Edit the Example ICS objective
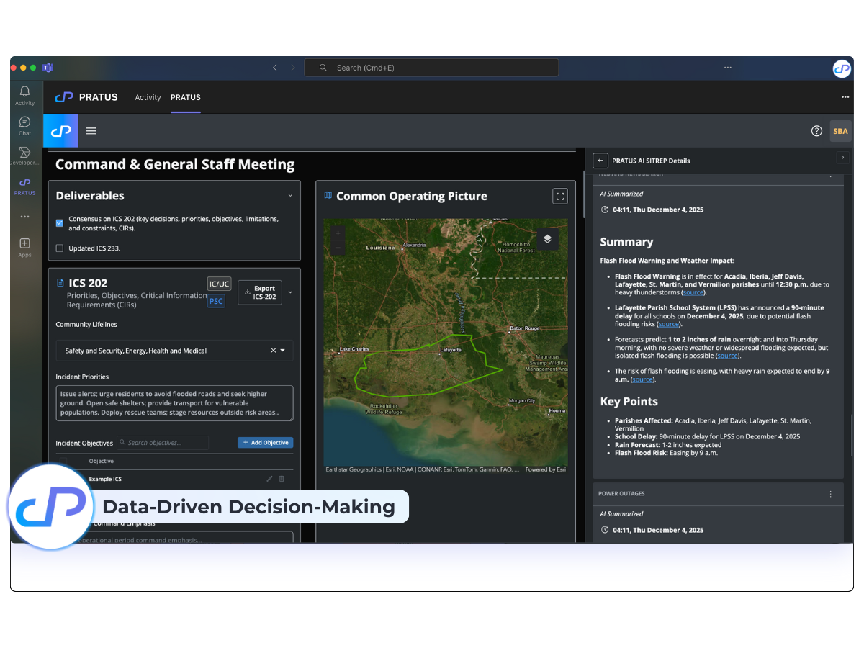Screen dimensions: 864x648 click(270, 479)
